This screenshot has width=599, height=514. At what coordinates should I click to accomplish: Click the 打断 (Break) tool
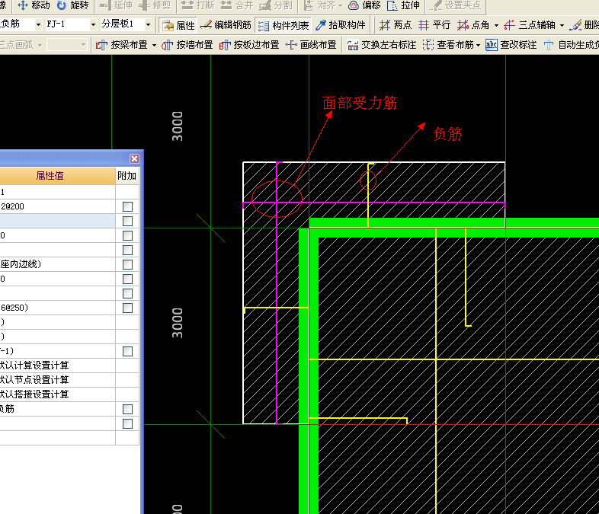pyautogui.click(x=198, y=5)
